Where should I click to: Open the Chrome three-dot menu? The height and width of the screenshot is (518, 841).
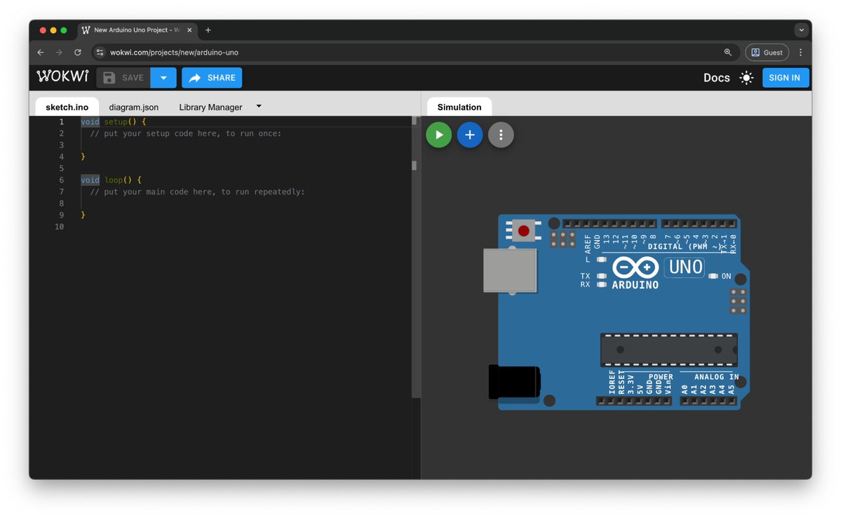tap(801, 52)
